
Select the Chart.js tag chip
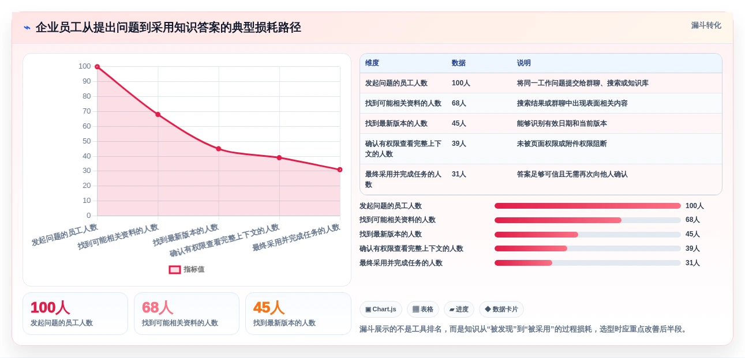(x=381, y=309)
